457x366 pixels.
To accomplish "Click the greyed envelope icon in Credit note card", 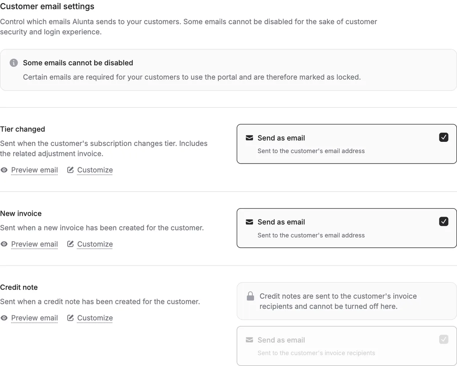I will [x=250, y=340].
